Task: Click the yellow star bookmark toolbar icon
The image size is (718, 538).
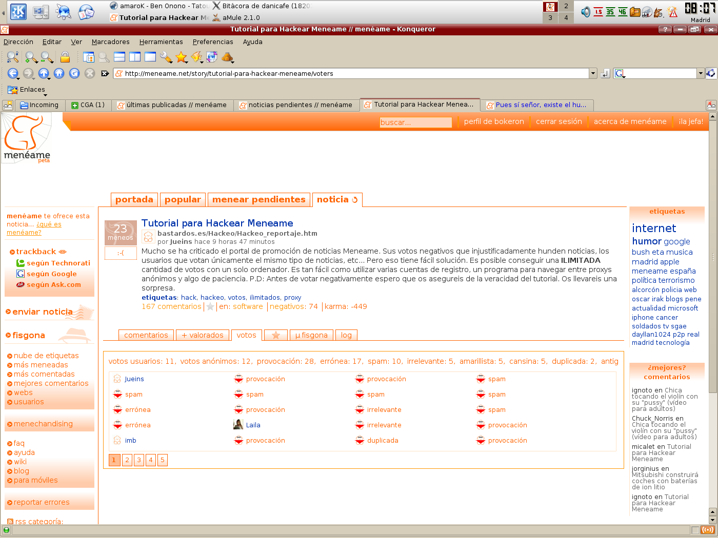Action: click(x=181, y=57)
